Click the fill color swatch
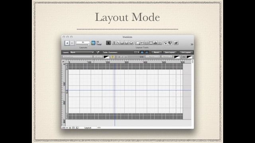The width and height of the screenshot is (255, 143). (189, 57)
